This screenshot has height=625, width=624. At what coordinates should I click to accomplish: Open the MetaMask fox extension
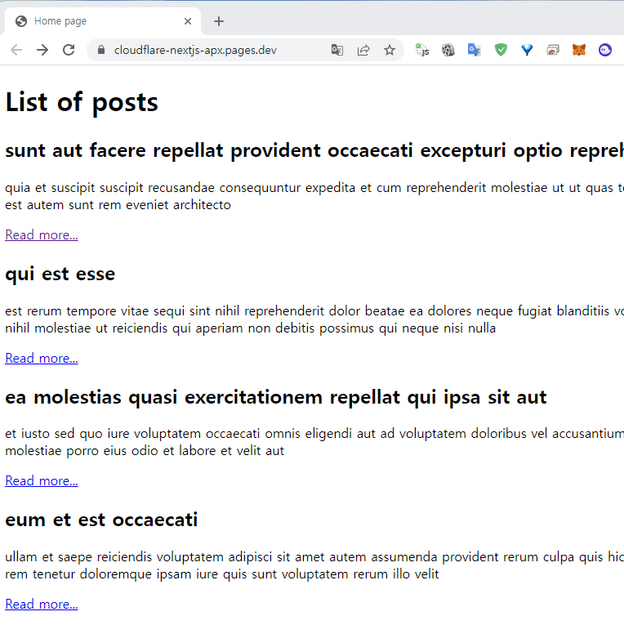tap(578, 50)
